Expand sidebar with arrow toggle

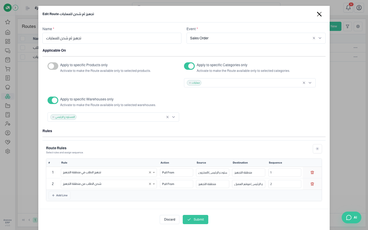click(x=15, y=8)
